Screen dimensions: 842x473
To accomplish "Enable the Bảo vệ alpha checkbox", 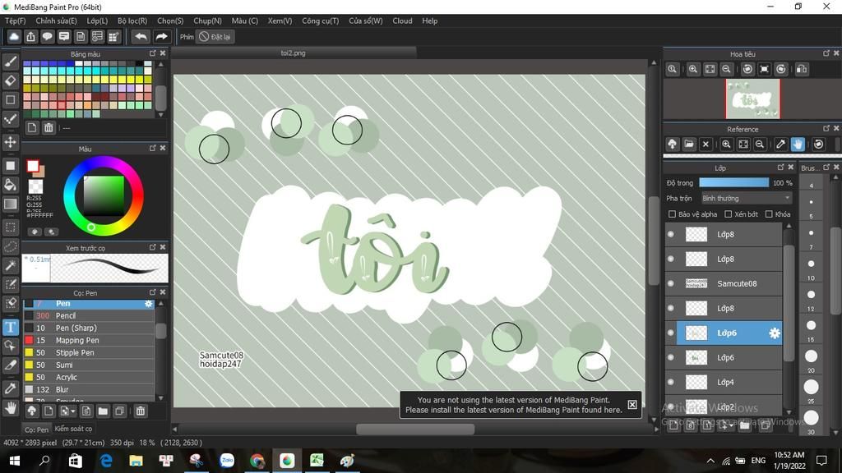I will [x=672, y=214].
